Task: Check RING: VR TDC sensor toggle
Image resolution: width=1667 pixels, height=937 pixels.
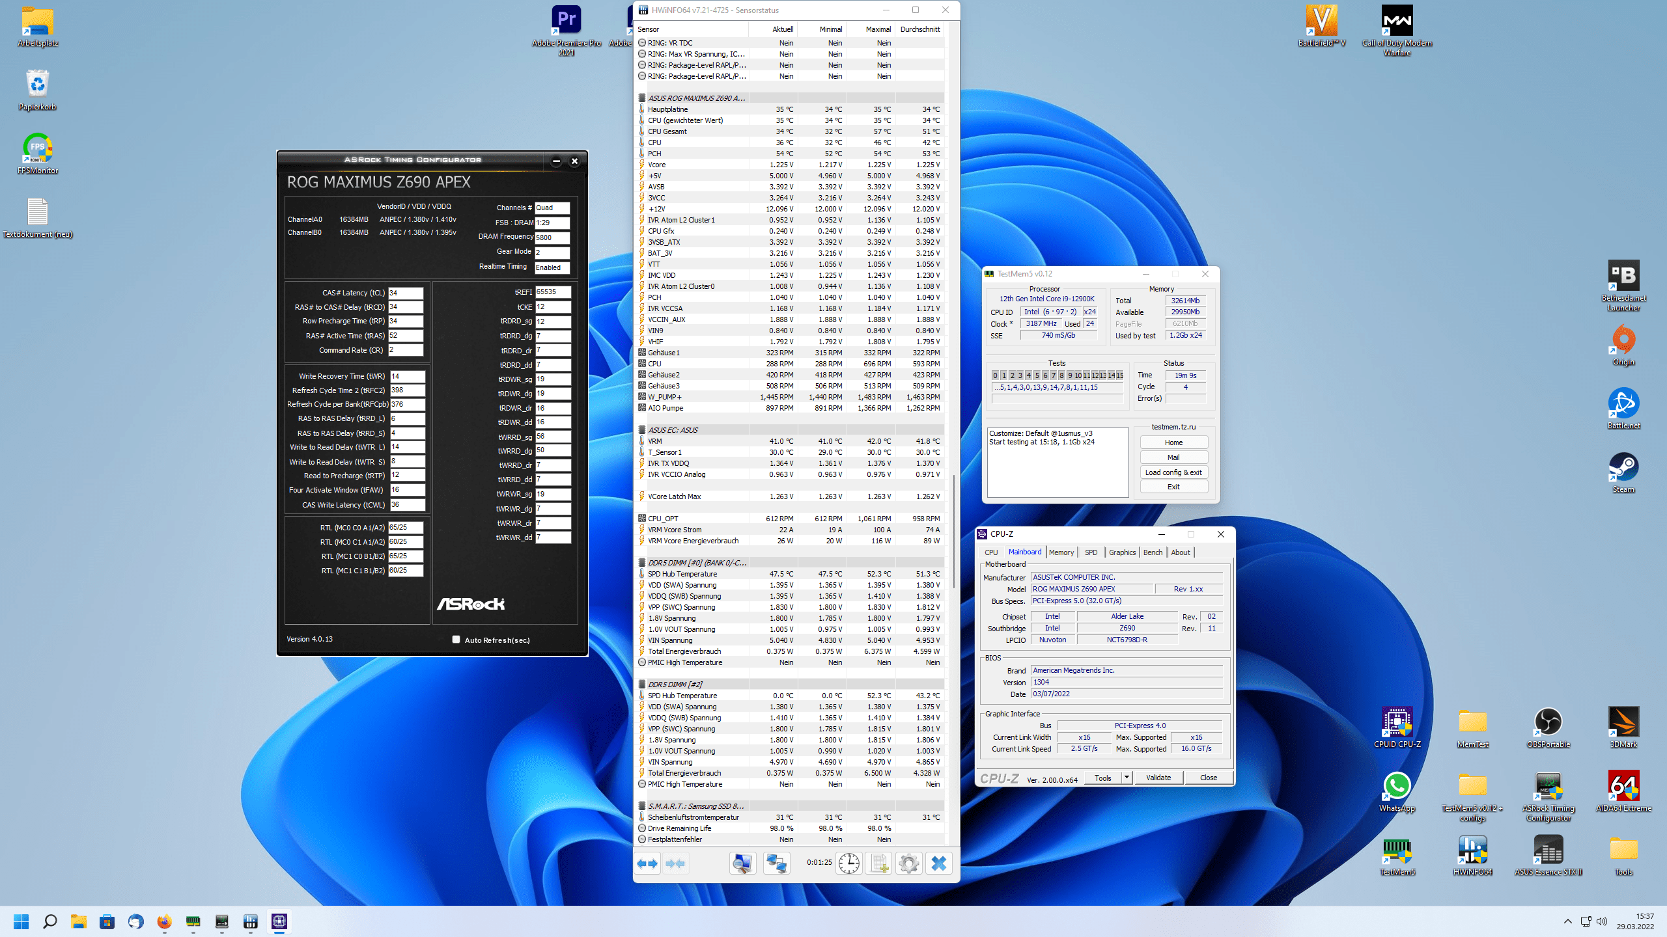Action: [641, 42]
